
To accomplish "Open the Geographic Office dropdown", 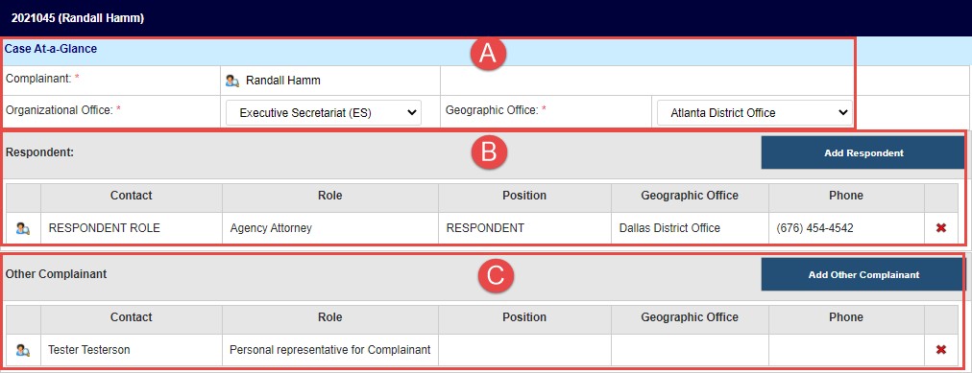I will tap(754, 112).
